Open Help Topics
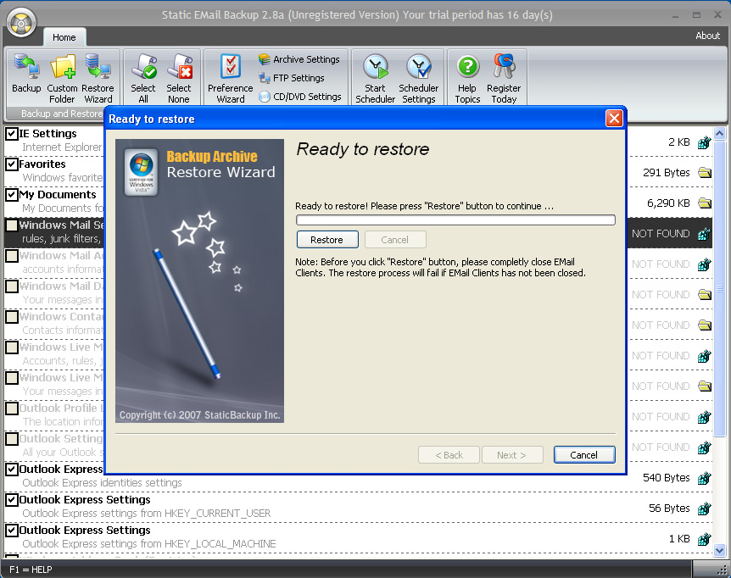731x578 pixels. tap(466, 76)
